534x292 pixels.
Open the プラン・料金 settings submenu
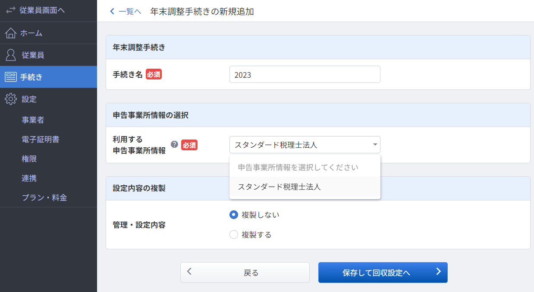click(44, 198)
